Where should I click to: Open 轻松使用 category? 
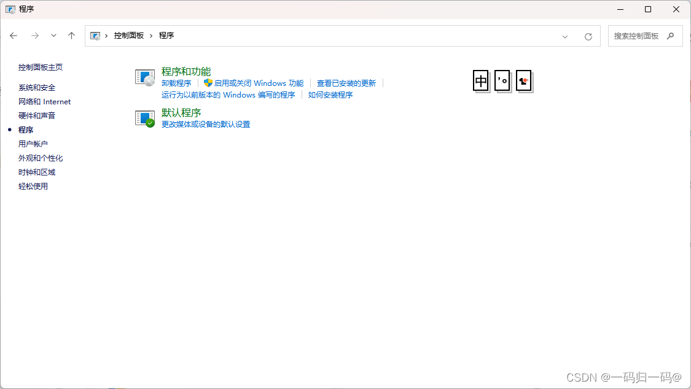[33, 186]
